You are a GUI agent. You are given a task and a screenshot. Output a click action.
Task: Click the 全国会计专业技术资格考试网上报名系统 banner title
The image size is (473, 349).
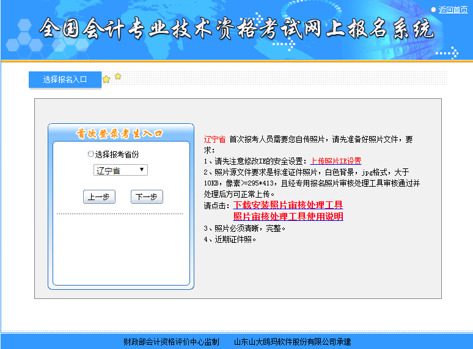[237, 29]
